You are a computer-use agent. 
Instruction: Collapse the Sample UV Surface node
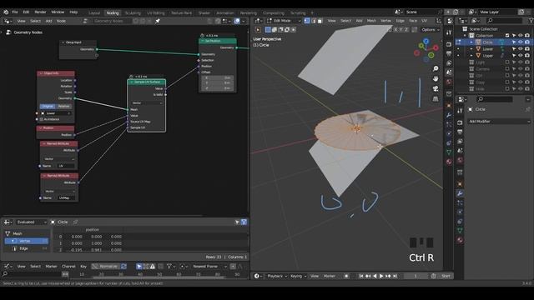point(132,82)
